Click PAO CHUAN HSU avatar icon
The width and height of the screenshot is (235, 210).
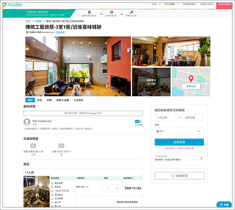coord(27,122)
